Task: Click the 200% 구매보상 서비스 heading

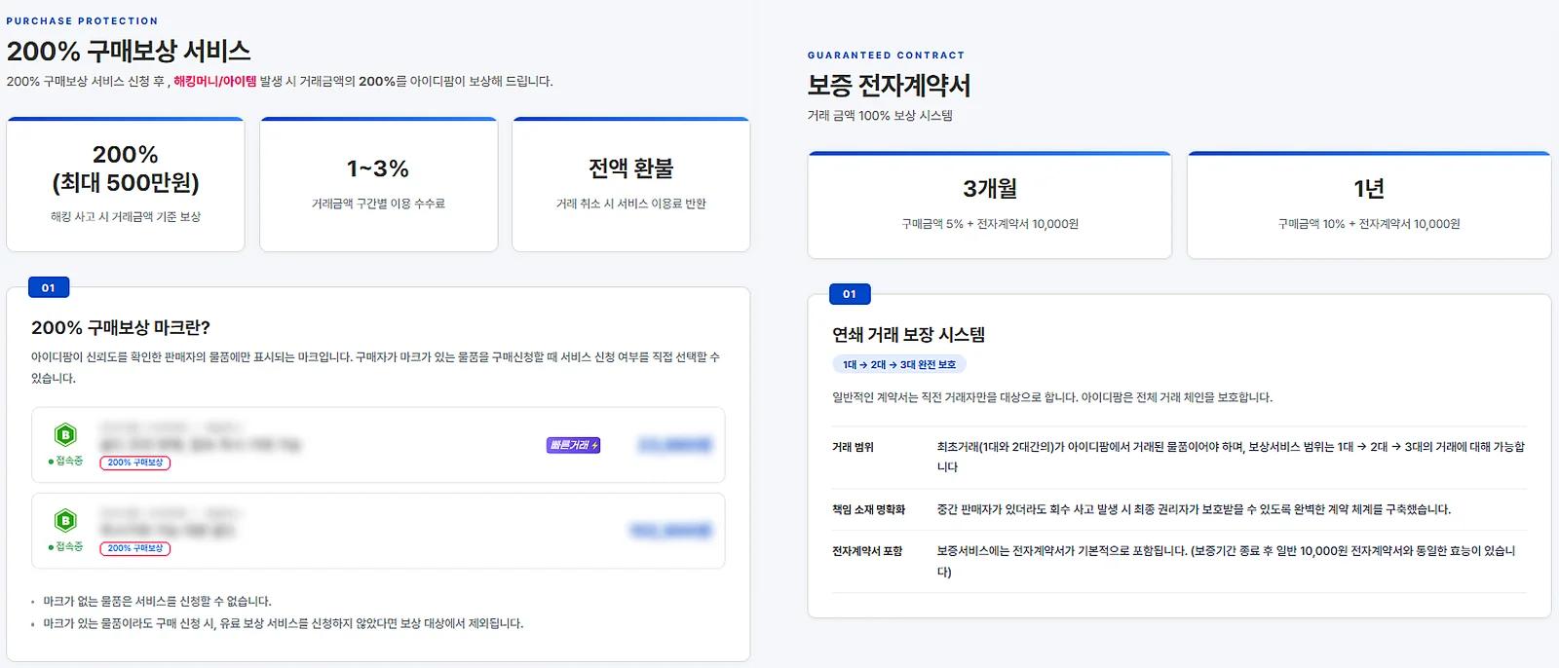Action: (x=129, y=51)
